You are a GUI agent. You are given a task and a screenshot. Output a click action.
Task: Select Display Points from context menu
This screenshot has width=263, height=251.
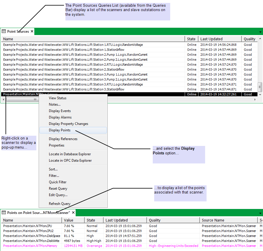pos(60,130)
